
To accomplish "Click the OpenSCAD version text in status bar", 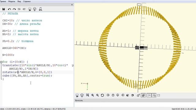I will (184, 109).
